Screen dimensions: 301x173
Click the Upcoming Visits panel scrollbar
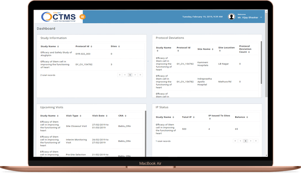coord(145,134)
